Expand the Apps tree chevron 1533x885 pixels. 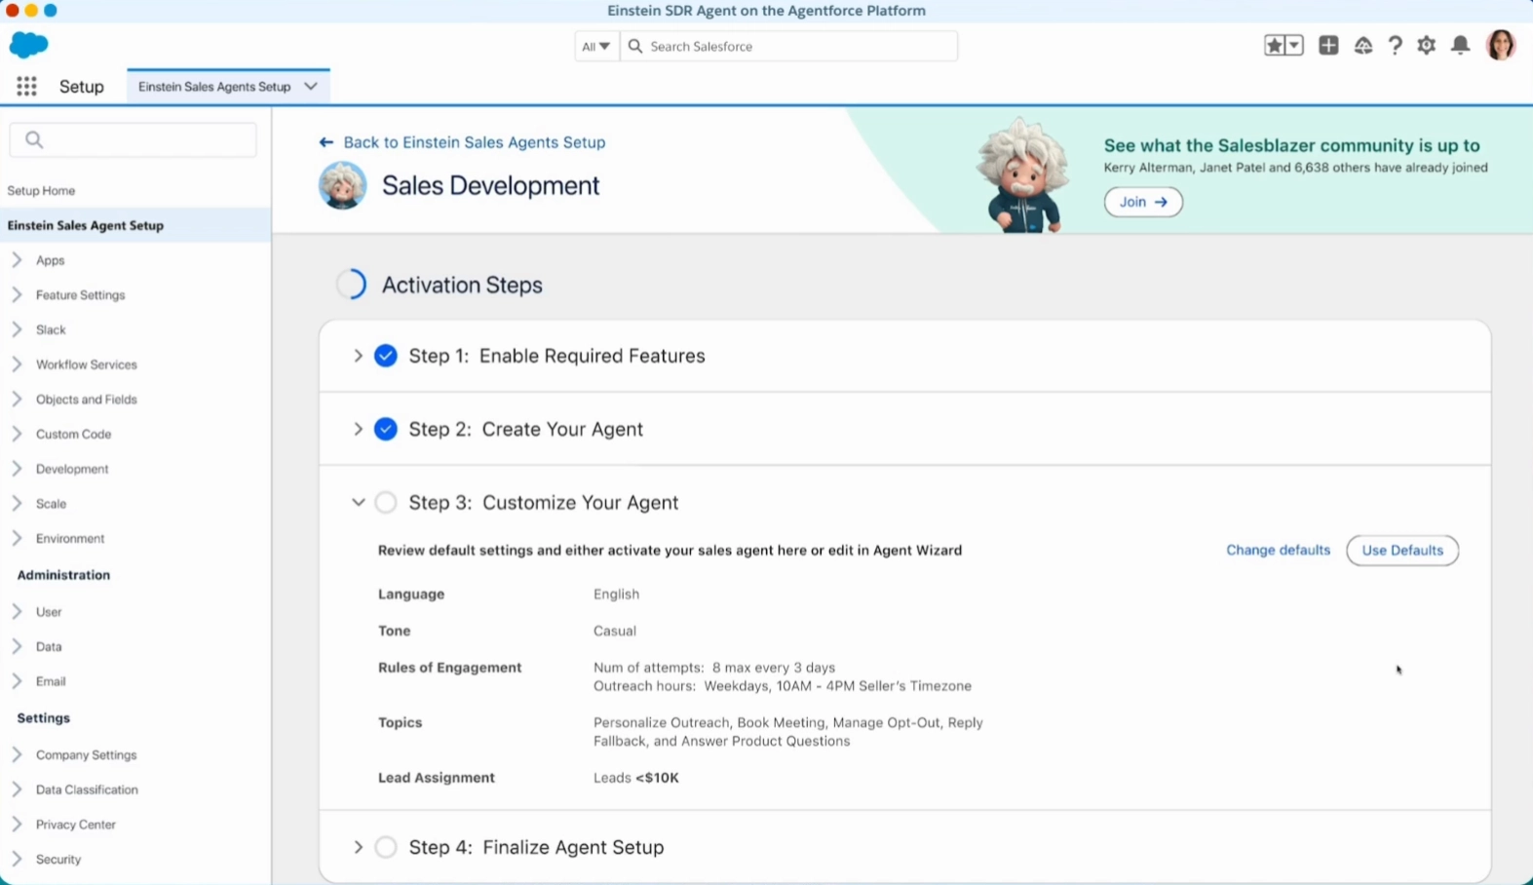point(17,260)
